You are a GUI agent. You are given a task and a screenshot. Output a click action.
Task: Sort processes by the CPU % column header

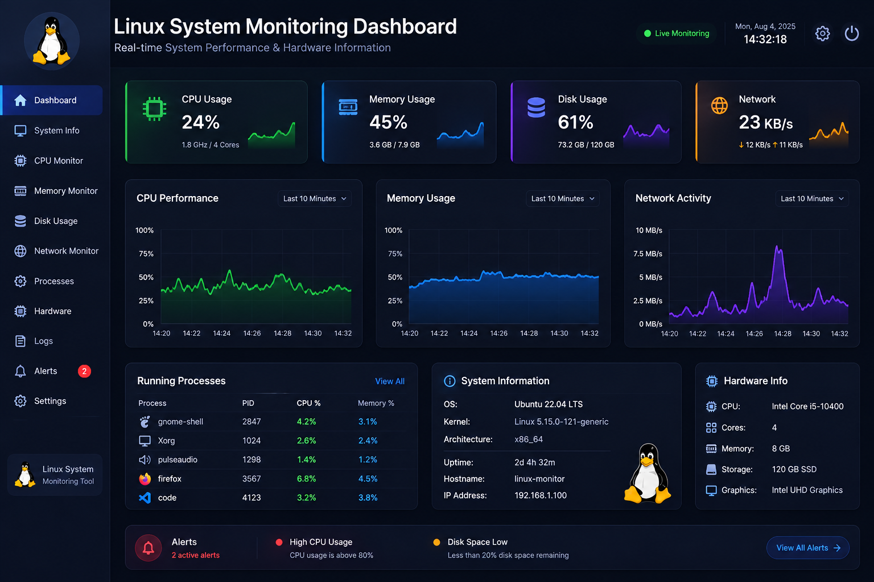click(308, 403)
